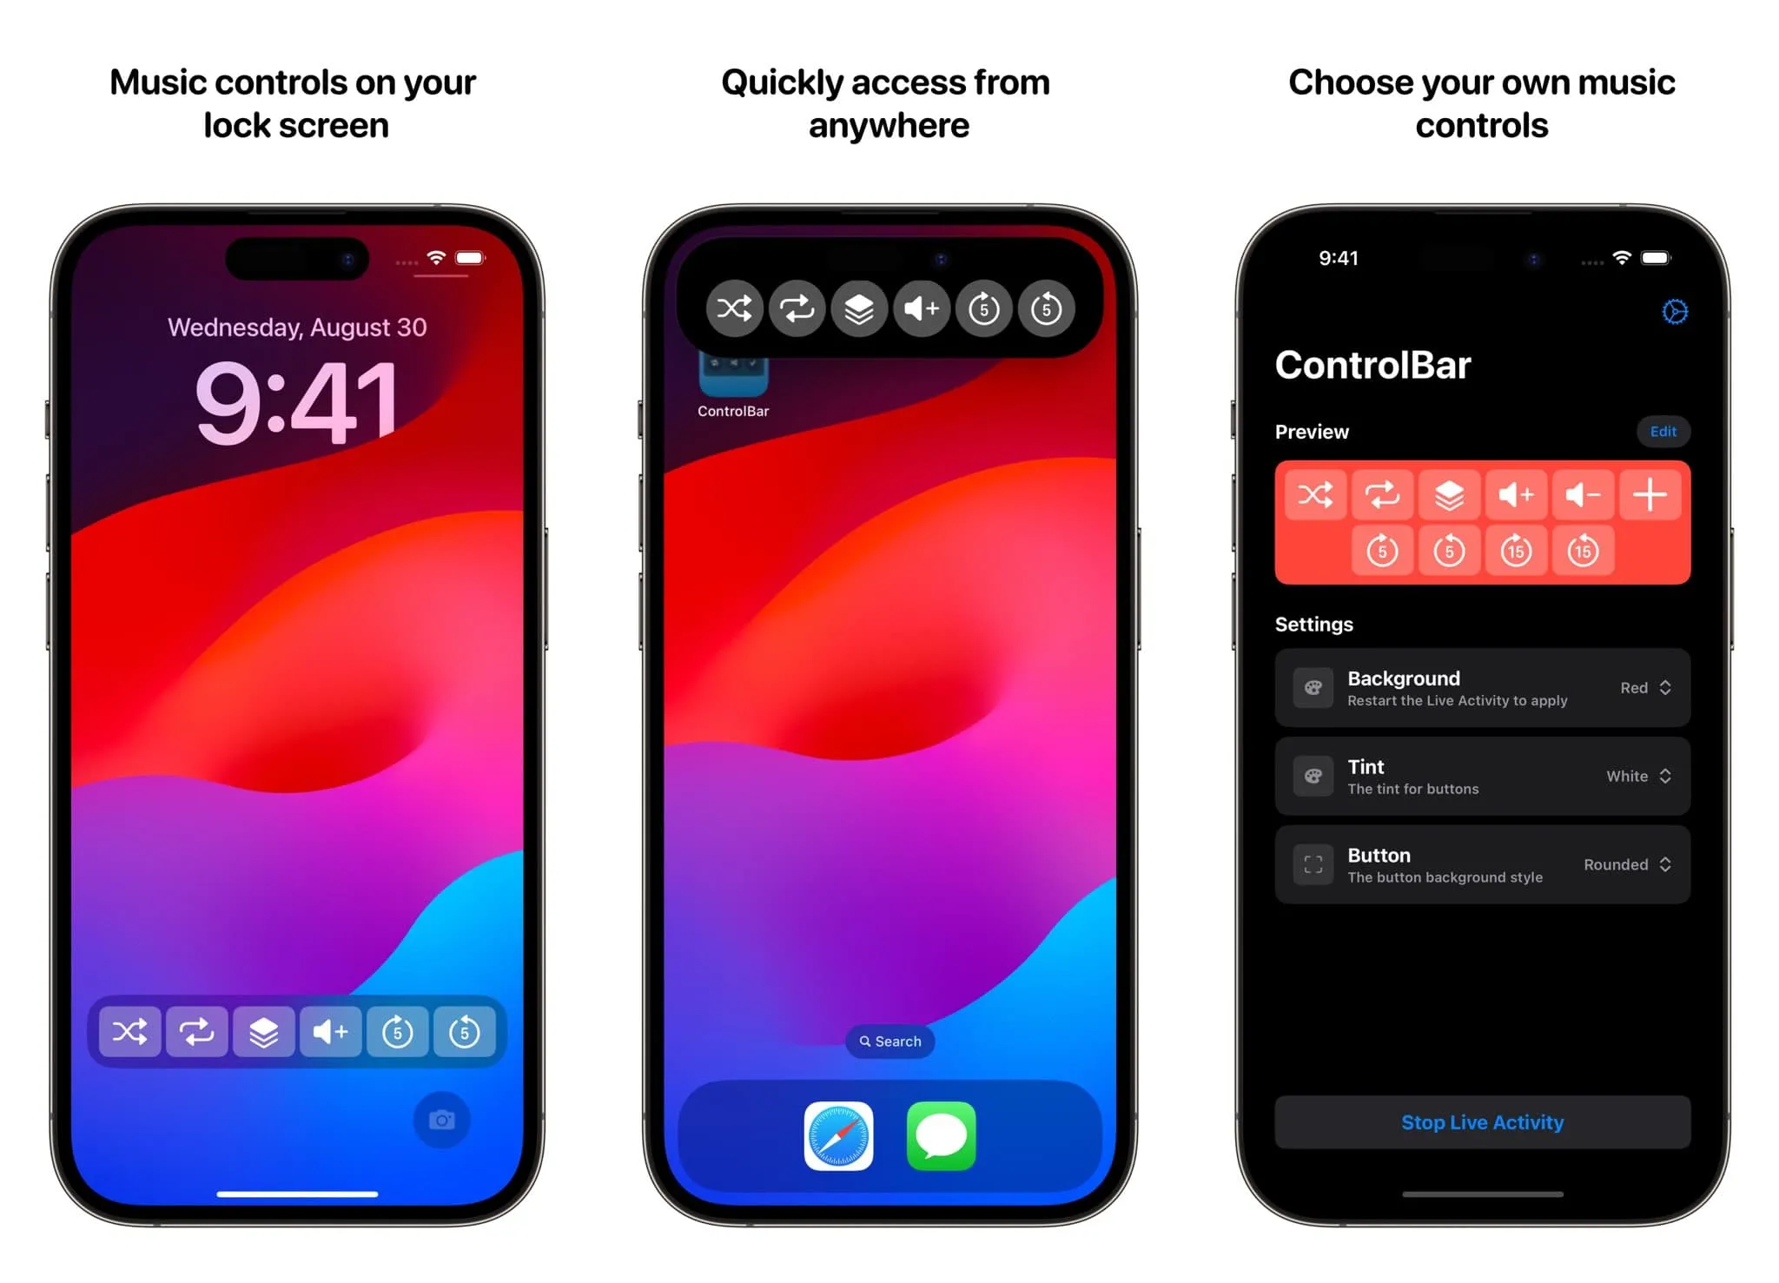Click the Volume Up icon
1779x1283 pixels.
(x=333, y=1035)
